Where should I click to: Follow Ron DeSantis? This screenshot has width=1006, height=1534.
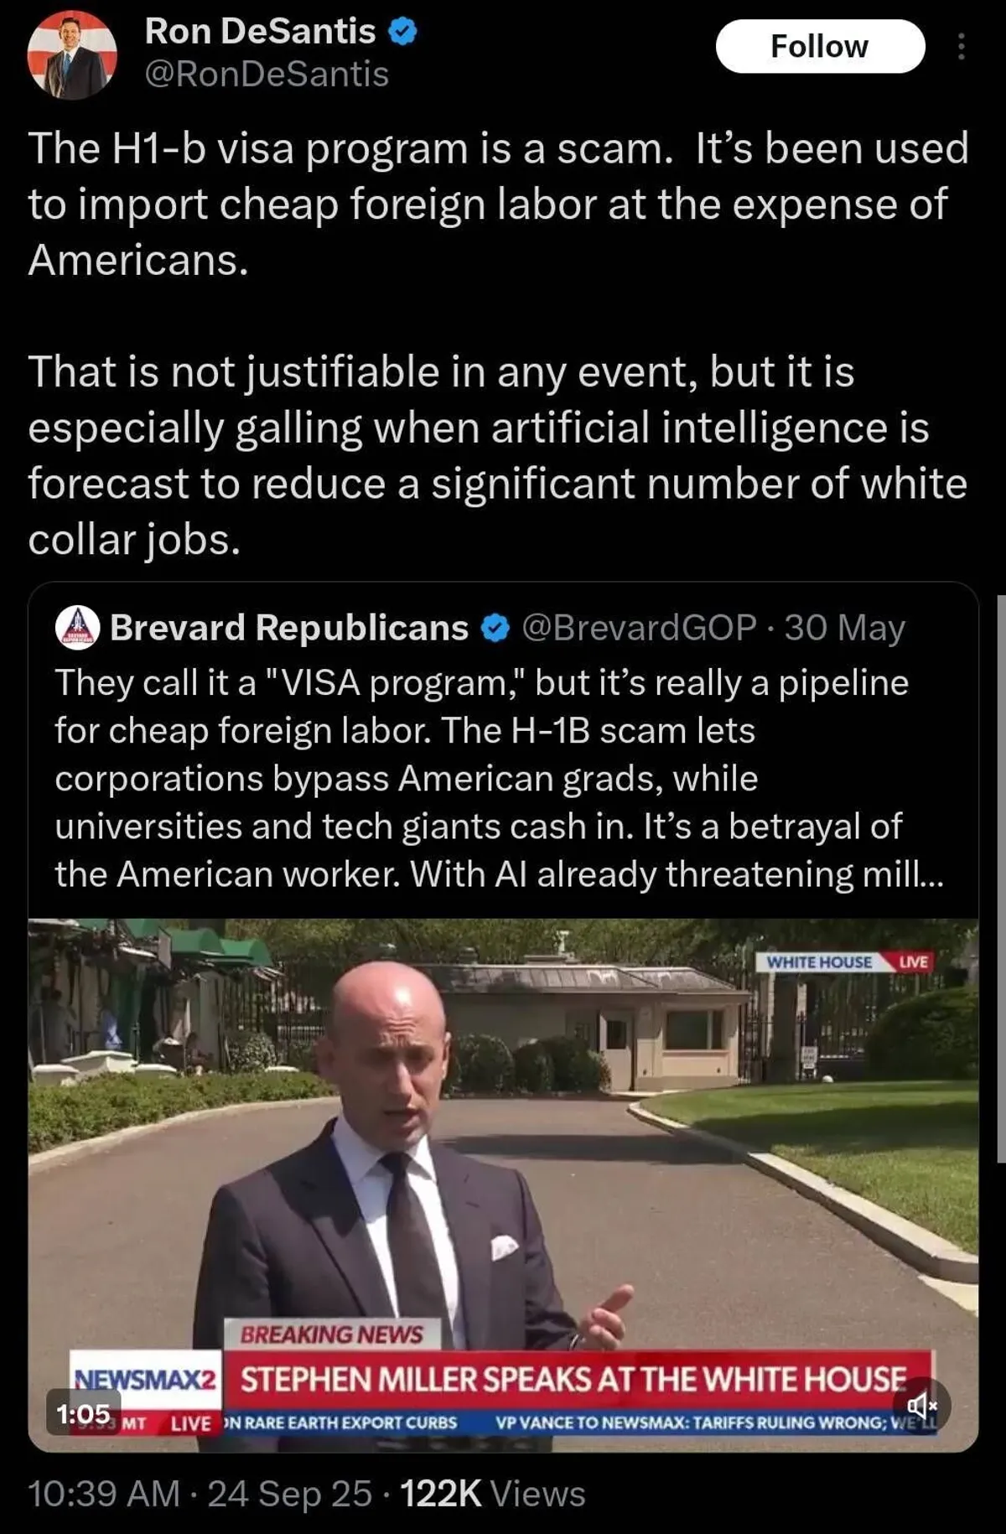tap(820, 46)
